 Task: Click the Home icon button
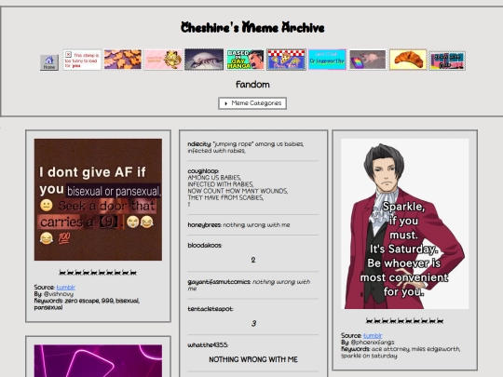(x=49, y=62)
